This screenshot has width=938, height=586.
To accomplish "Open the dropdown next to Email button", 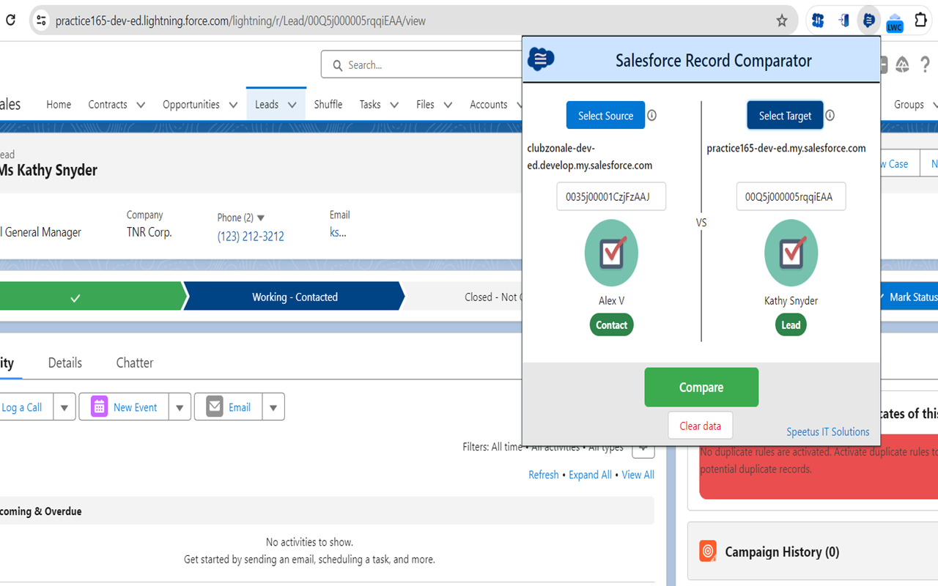I will [273, 407].
